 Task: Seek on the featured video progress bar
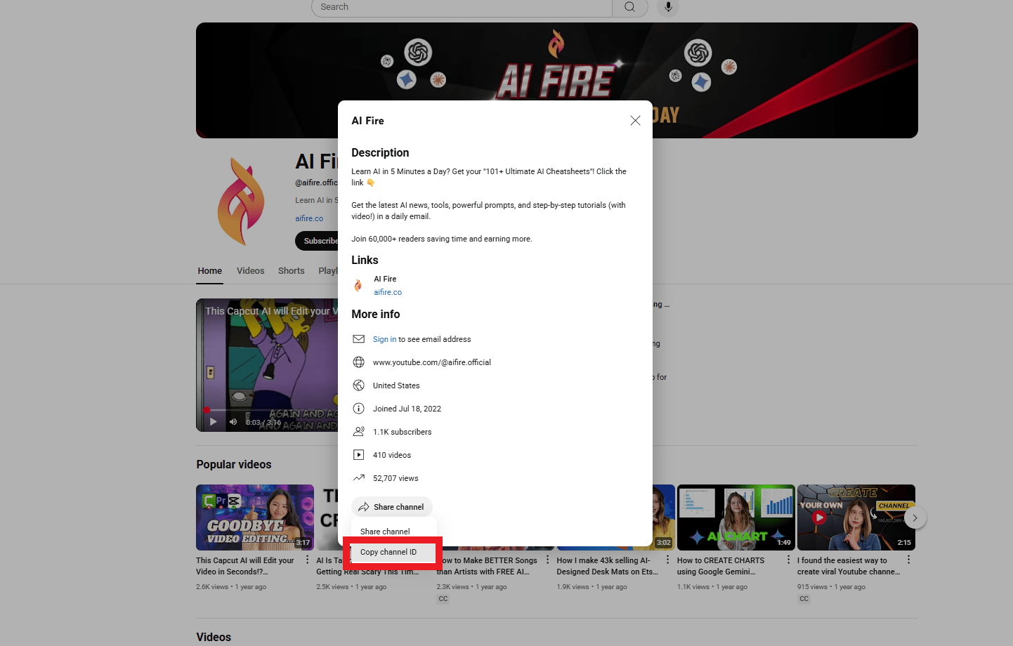click(x=270, y=410)
